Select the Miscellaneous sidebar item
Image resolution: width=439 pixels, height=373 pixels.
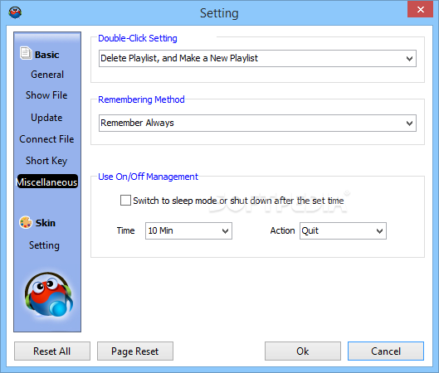click(47, 182)
